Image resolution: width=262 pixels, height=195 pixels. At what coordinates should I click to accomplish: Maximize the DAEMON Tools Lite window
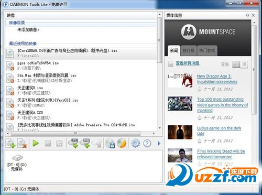point(239,3)
